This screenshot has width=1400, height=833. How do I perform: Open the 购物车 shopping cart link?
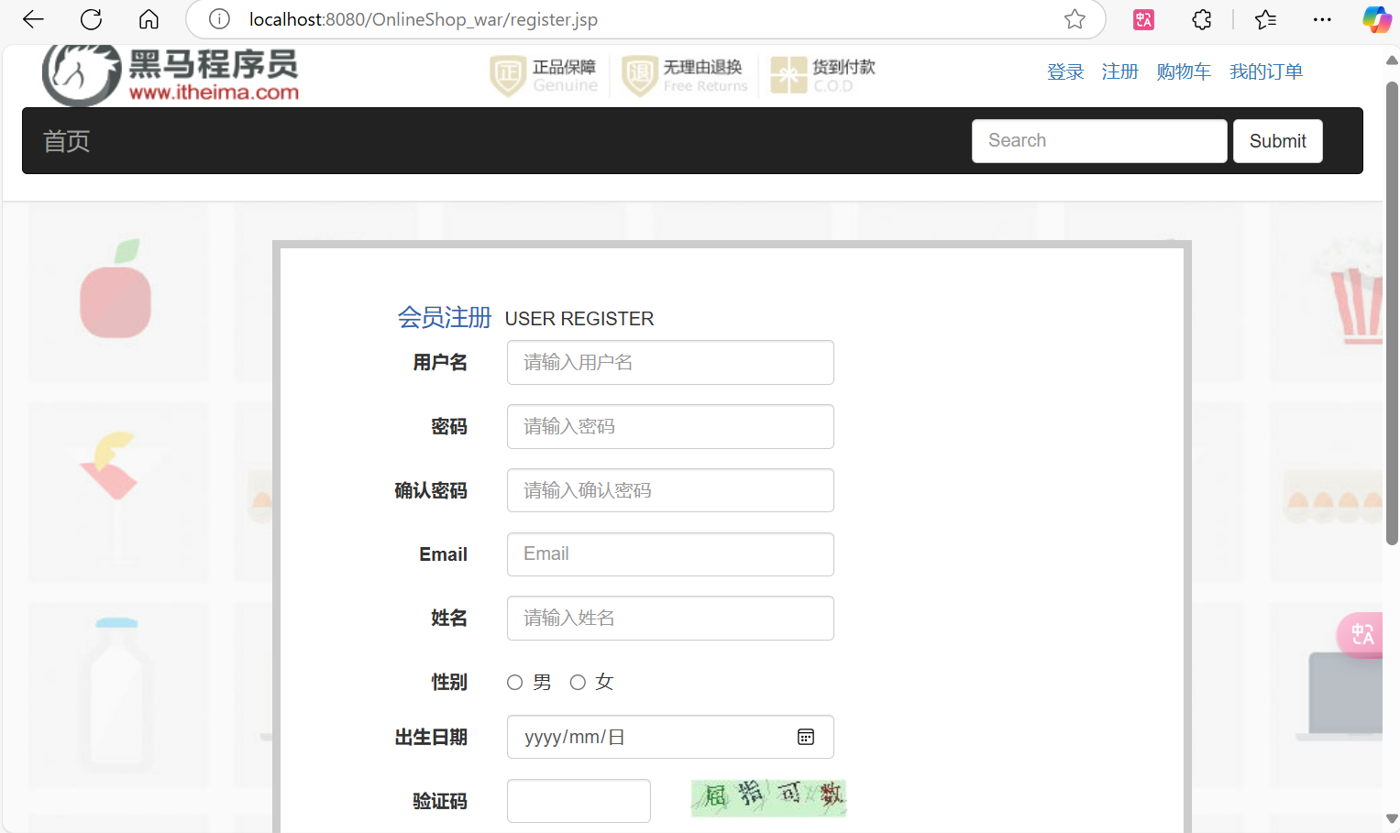click(1184, 71)
